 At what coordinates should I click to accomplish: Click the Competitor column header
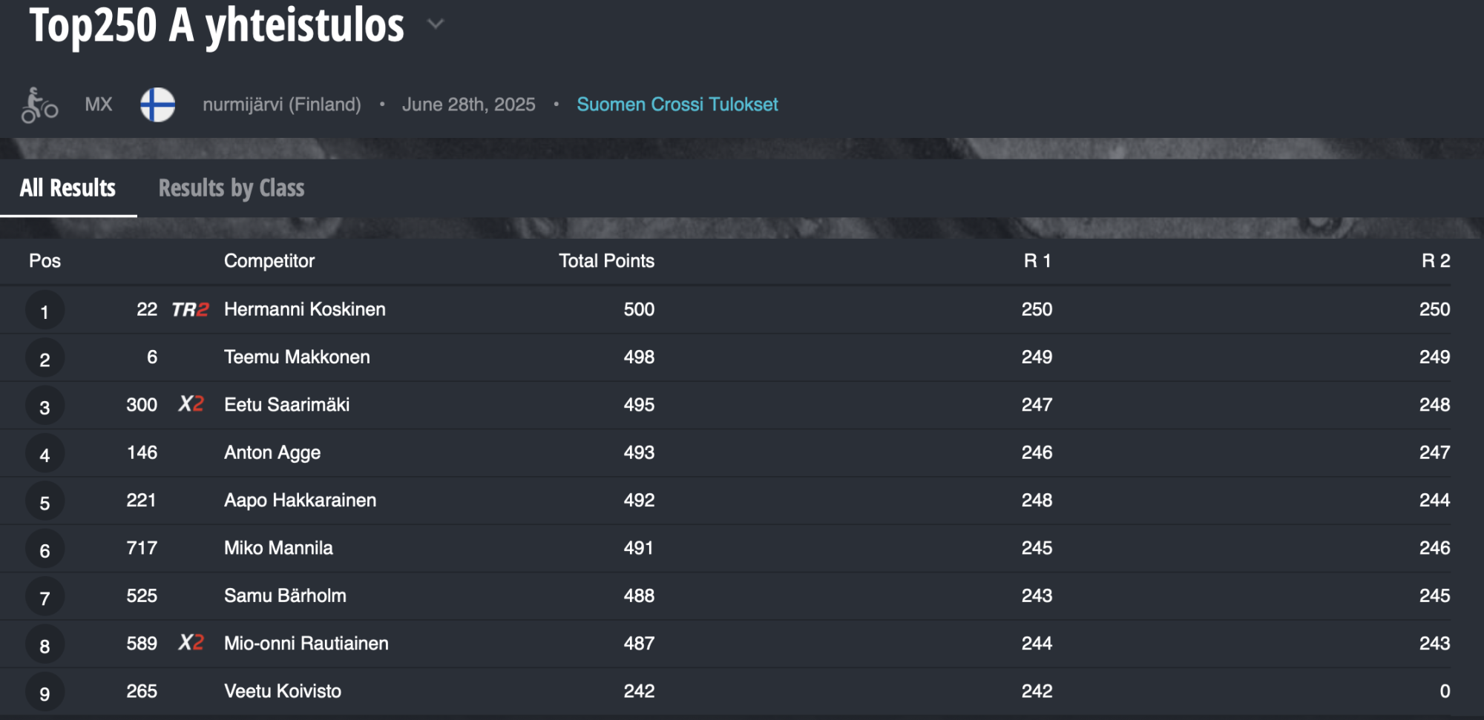pyautogui.click(x=269, y=261)
